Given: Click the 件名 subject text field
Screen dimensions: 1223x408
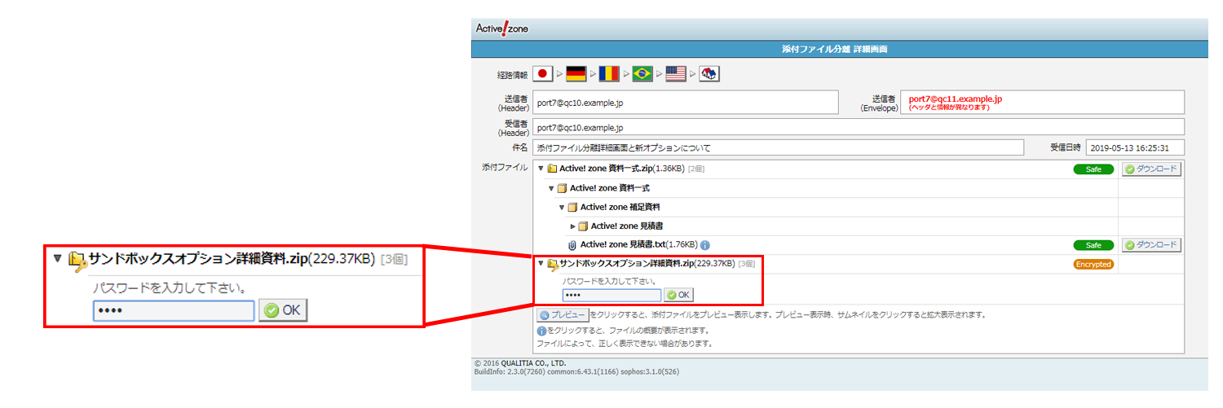Looking at the screenshot, I should point(777,147).
